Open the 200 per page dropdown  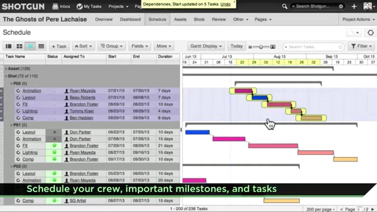(x=320, y=209)
